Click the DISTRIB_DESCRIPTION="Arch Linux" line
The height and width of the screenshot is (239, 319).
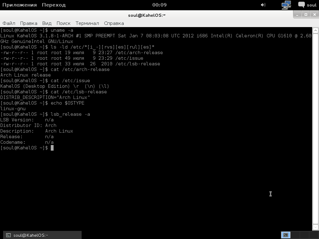click(x=45, y=97)
